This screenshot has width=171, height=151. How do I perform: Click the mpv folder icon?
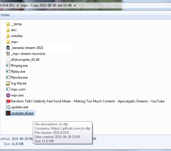click(x=8, y=42)
